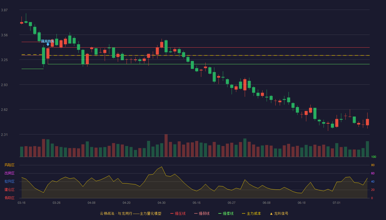Click the 05-15 date label
This screenshot has height=220, width=386.
click(x=197, y=203)
